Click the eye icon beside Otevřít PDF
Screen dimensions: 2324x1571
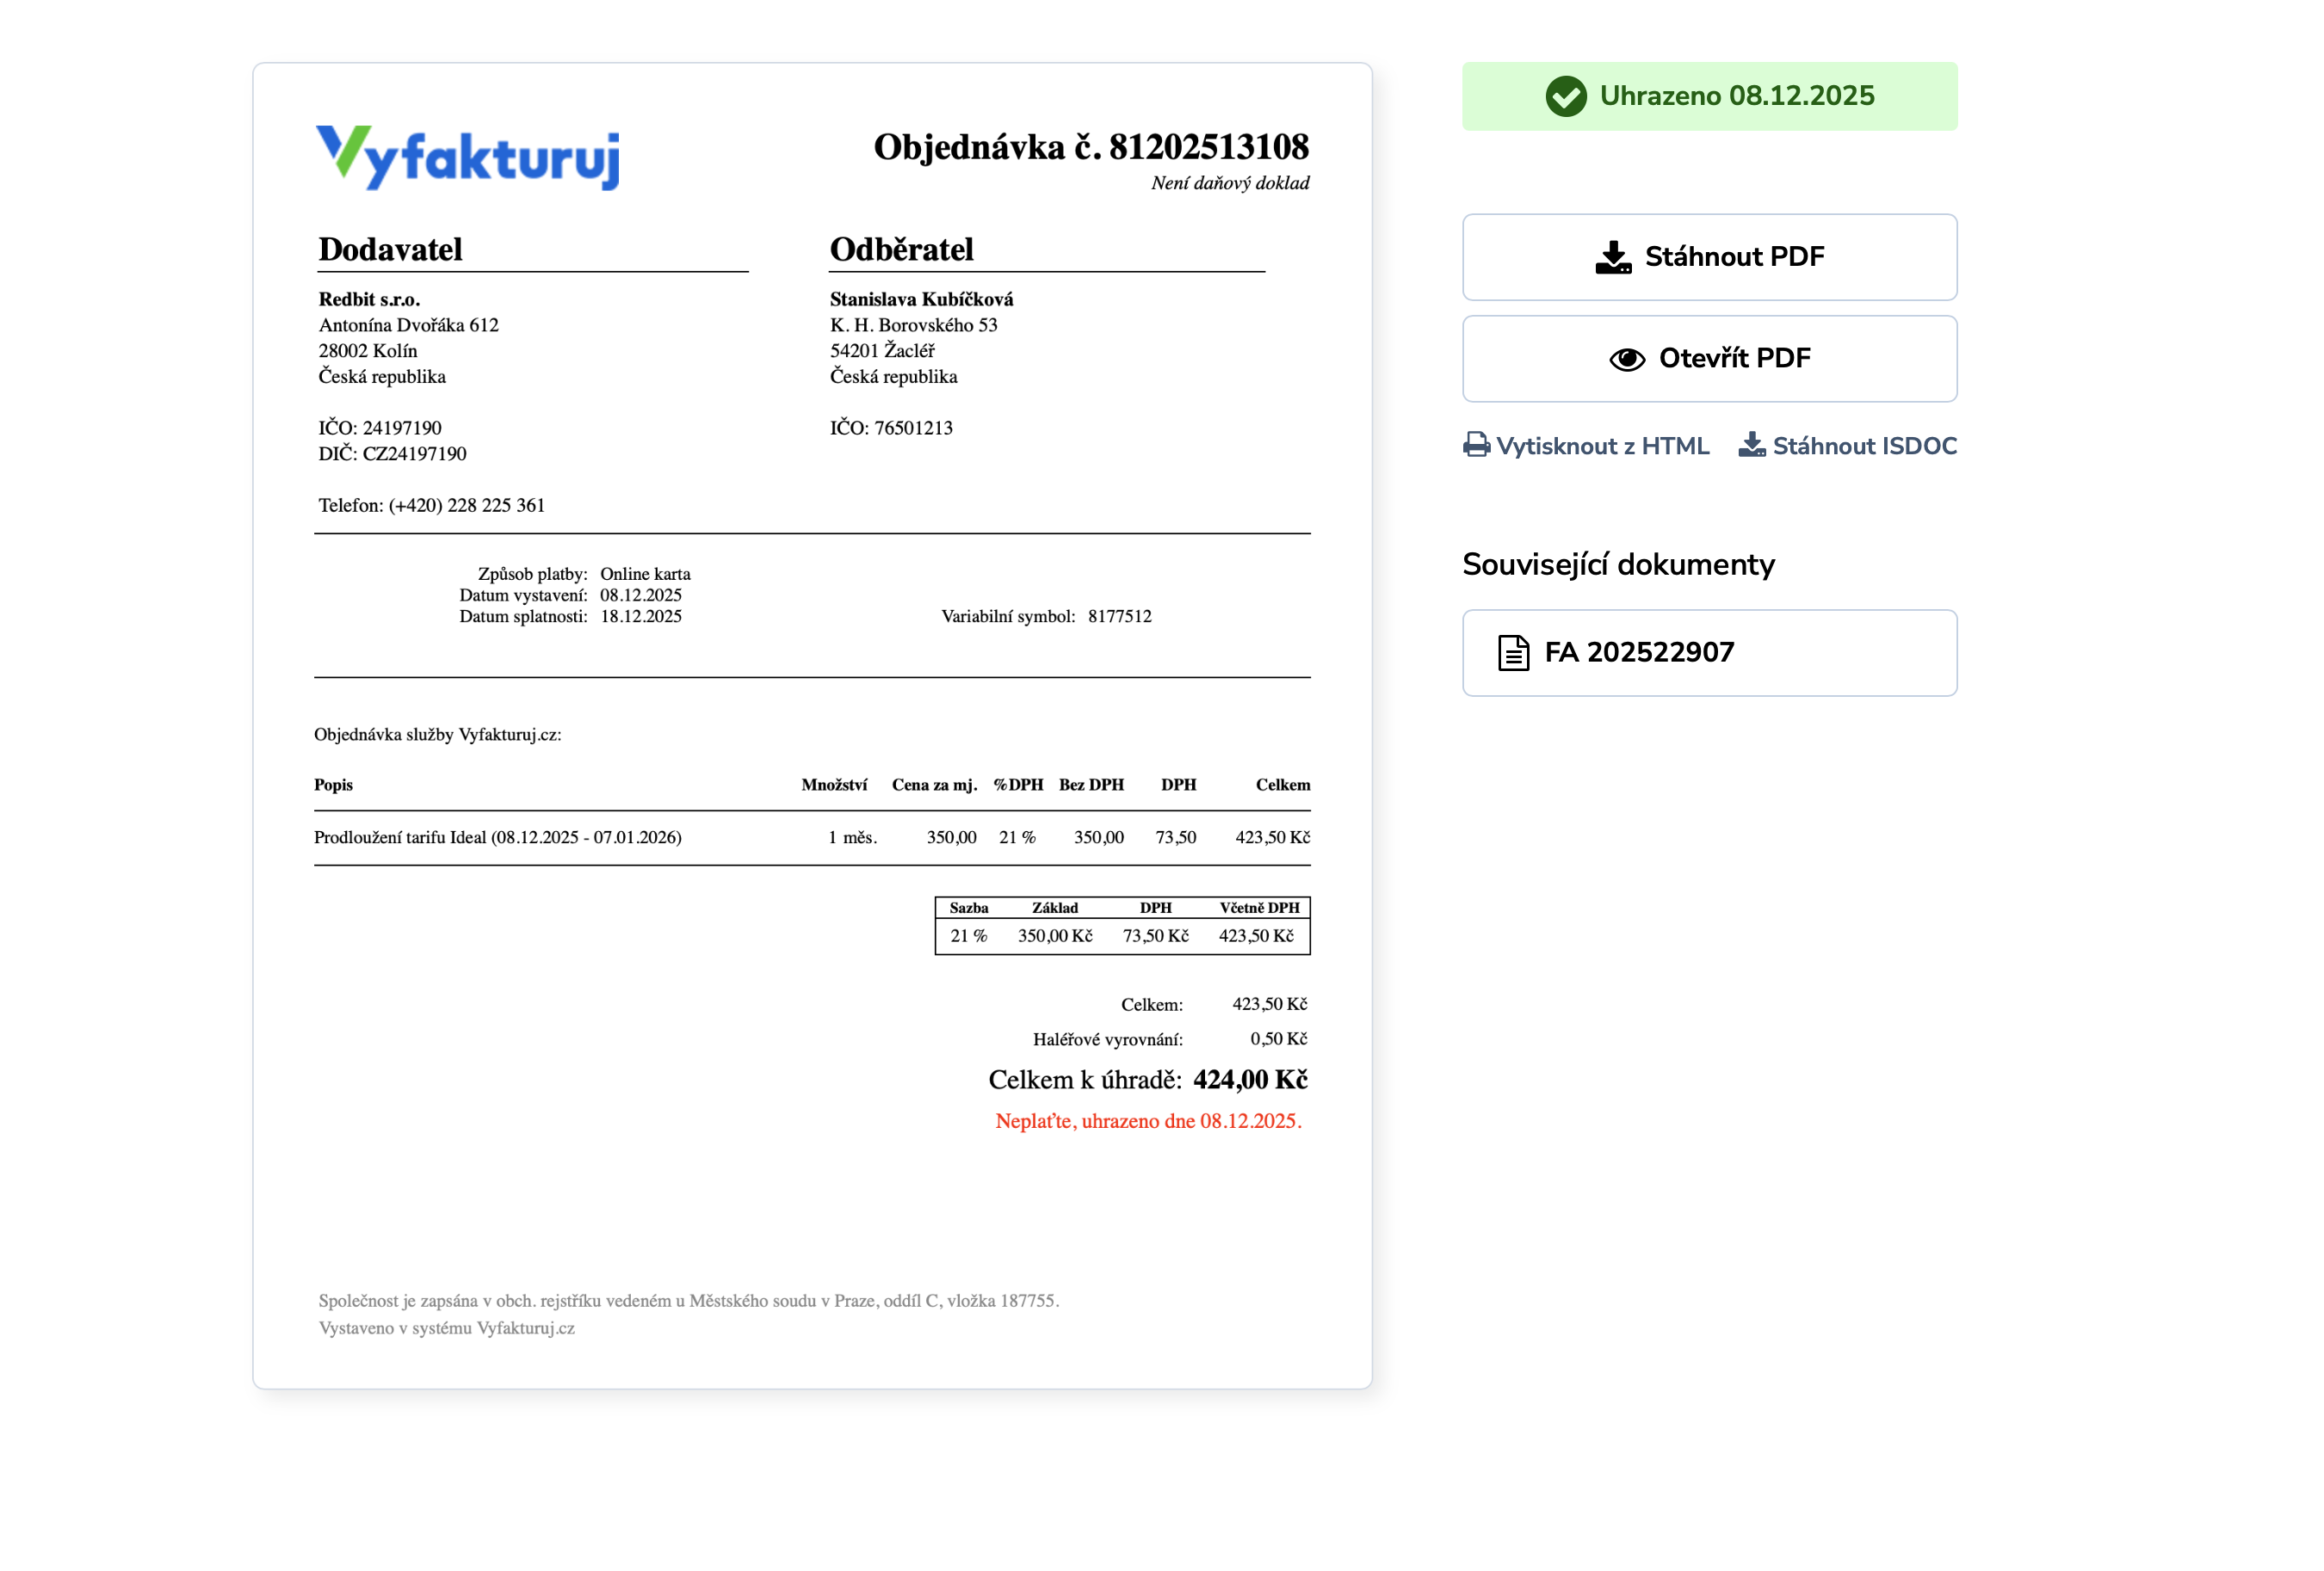[x=1628, y=358]
